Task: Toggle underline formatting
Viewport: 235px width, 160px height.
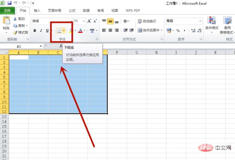Action: pyautogui.click(x=47, y=31)
